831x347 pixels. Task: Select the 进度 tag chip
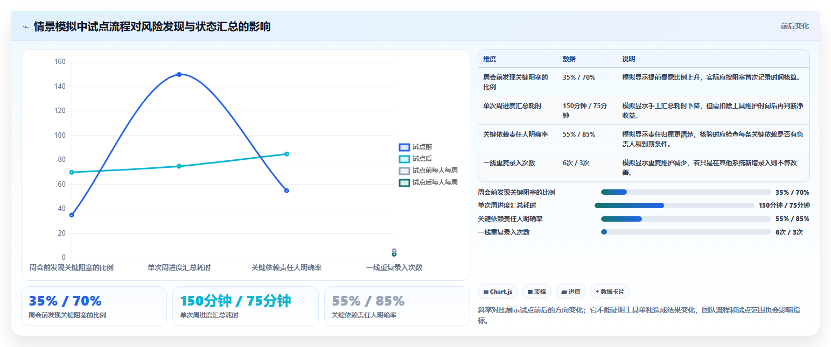coord(570,292)
